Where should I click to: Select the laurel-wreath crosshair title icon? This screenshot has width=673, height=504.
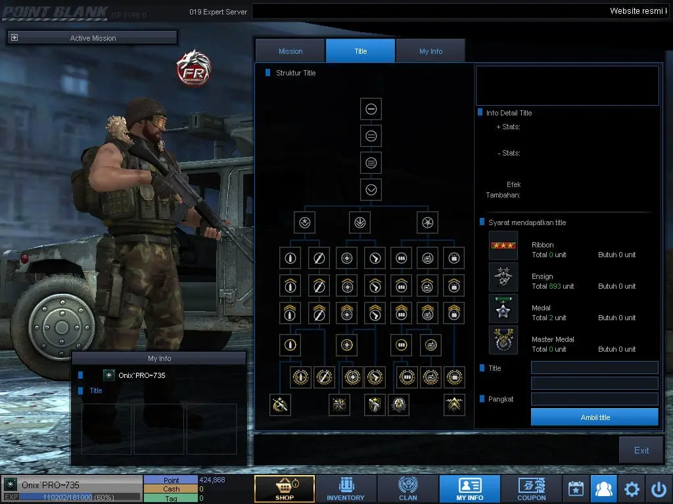[x=352, y=377]
